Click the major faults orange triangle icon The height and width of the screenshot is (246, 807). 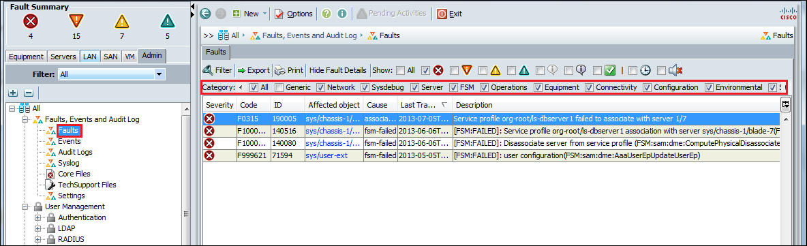tap(76, 21)
